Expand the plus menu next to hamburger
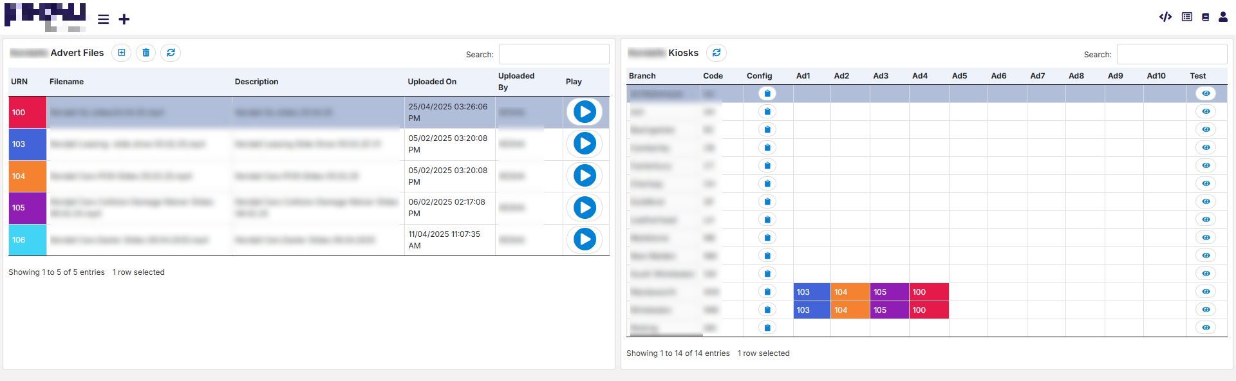 click(124, 19)
